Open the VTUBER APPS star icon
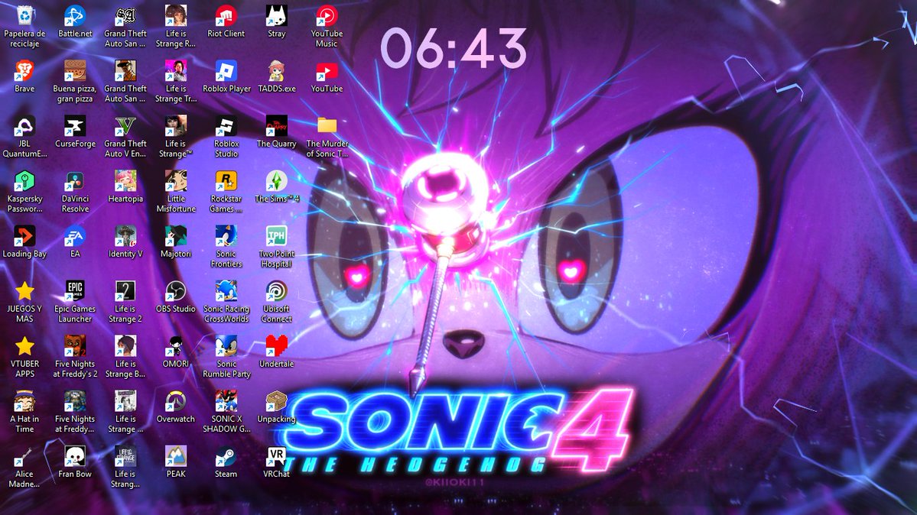917x515 pixels. 24,347
